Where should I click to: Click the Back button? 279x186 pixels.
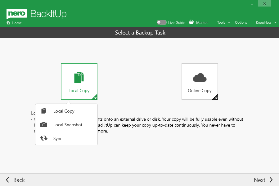(15, 180)
